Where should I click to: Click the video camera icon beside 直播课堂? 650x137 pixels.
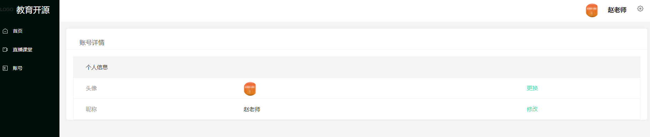pyautogui.click(x=5, y=50)
